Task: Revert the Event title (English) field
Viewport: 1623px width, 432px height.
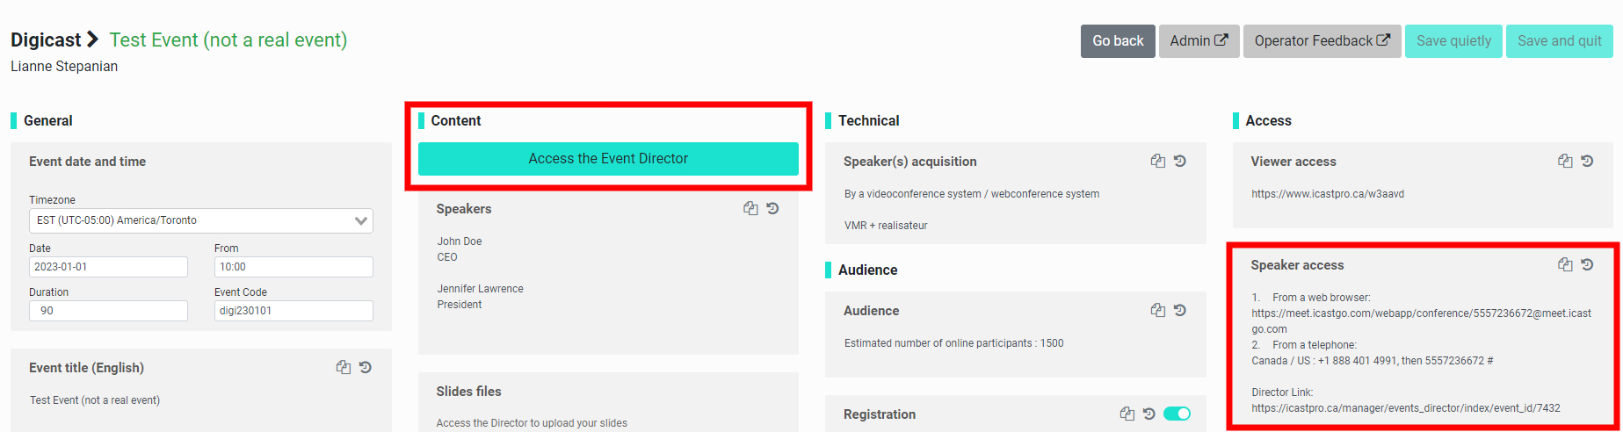Action: [x=366, y=368]
